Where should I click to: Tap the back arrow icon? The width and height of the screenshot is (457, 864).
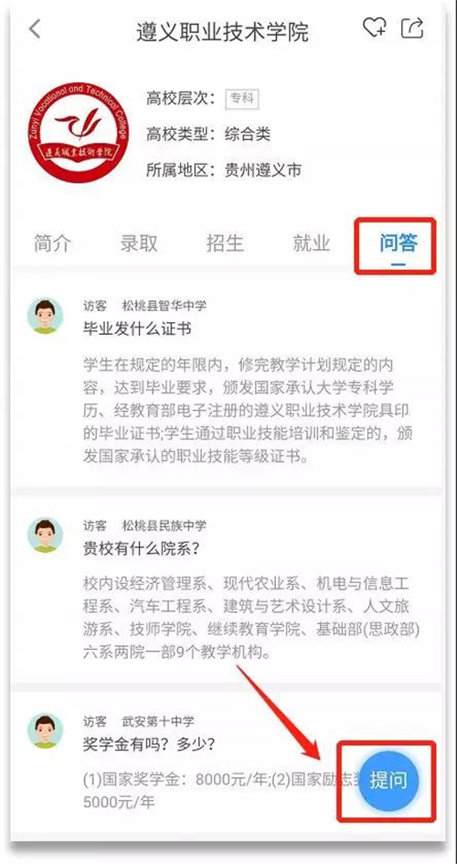[x=36, y=29]
